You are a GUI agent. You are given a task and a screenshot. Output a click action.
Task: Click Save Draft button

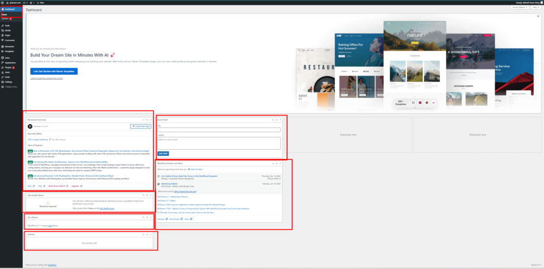(x=163, y=153)
